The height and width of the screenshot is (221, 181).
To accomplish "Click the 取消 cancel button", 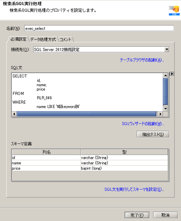I will click(x=165, y=215).
